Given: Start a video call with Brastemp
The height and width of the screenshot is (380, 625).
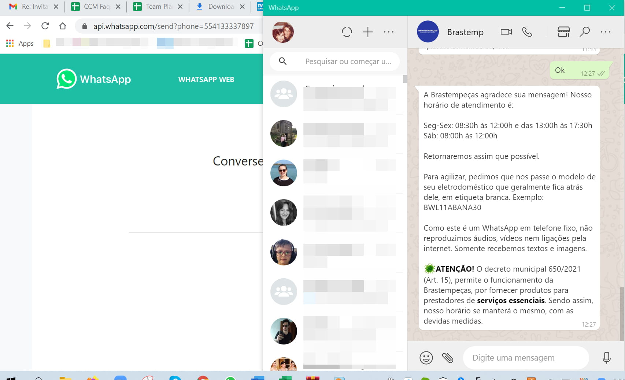Looking at the screenshot, I should [x=506, y=32].
